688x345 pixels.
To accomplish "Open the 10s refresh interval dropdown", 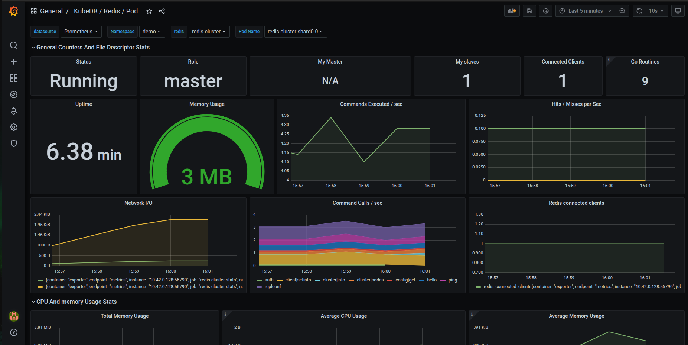I will (657, 11).
